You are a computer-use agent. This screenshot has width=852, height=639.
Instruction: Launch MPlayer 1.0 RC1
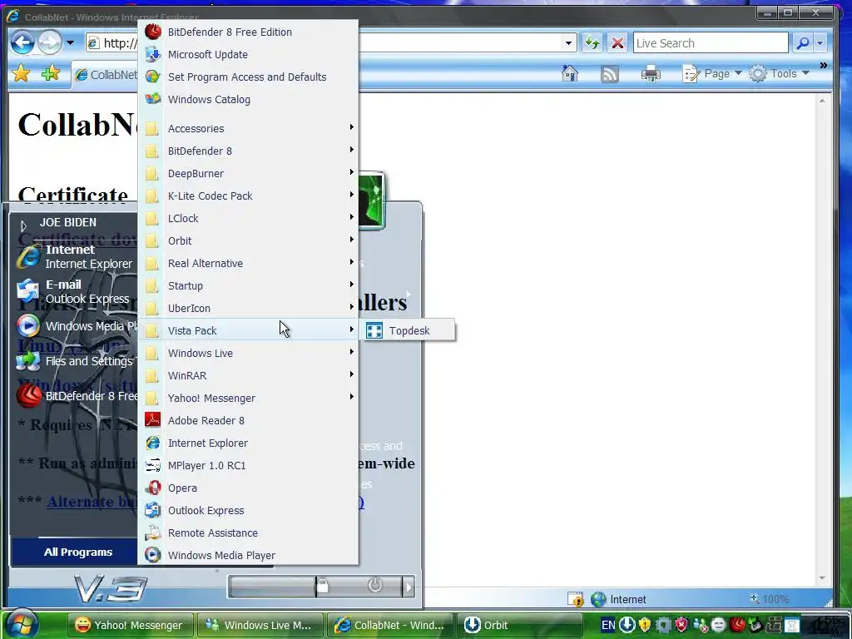click(x=248, y=466)
